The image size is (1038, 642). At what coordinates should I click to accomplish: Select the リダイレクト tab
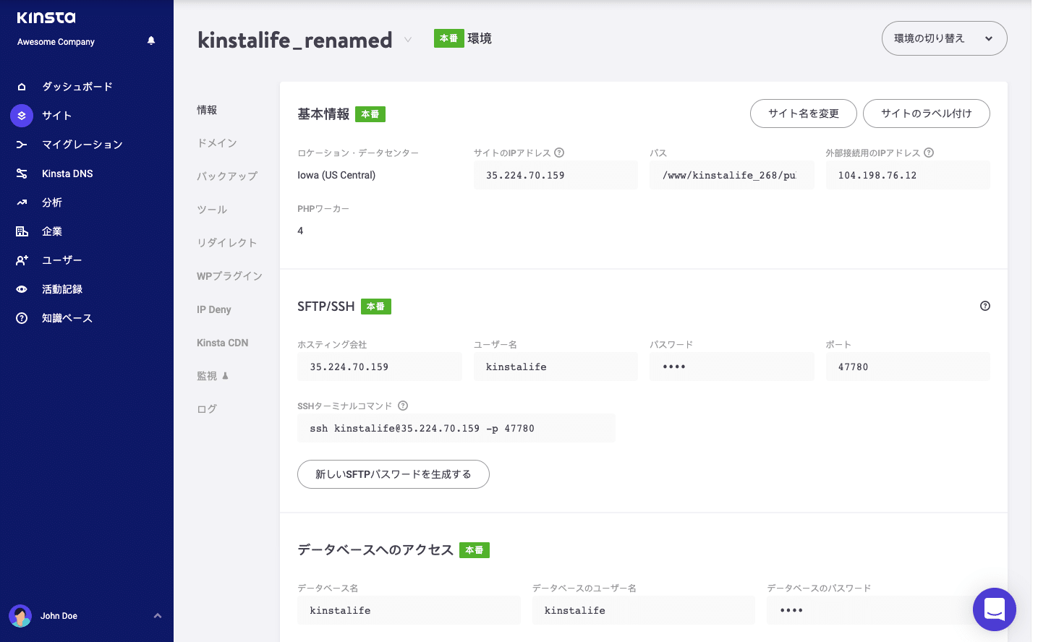pos(227,243)
